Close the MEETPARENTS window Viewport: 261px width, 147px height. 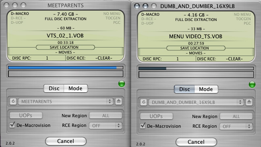6,5
